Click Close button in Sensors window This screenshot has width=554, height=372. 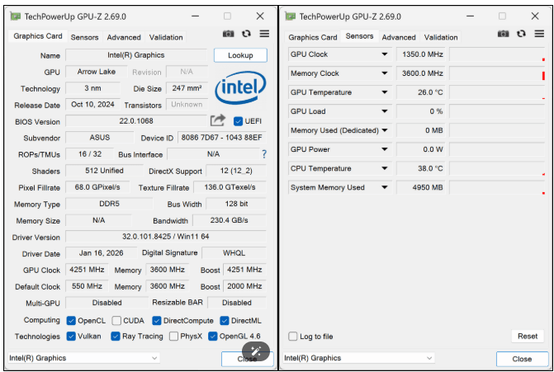522,359
